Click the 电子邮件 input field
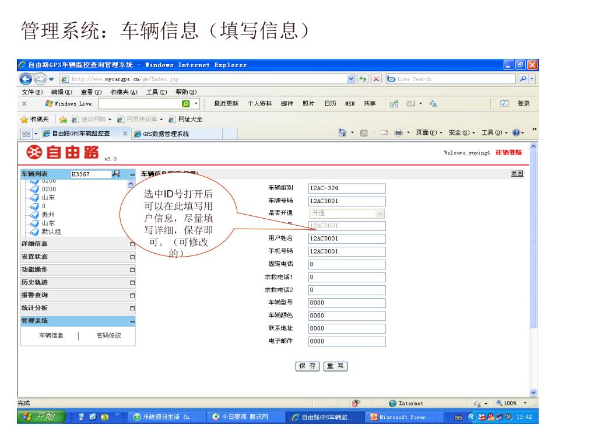Viewport: 597px width, 448px height. tap(347, 341)
